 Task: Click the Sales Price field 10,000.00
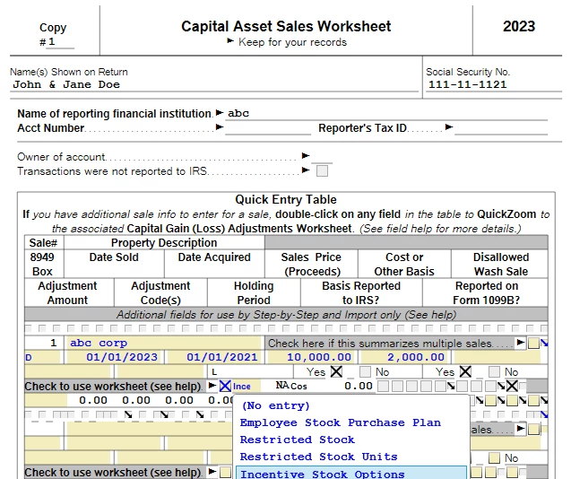pos(312,357)
